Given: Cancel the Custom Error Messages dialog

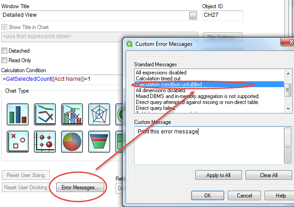Looking at the screenshot, I should [x=244, y=196].
